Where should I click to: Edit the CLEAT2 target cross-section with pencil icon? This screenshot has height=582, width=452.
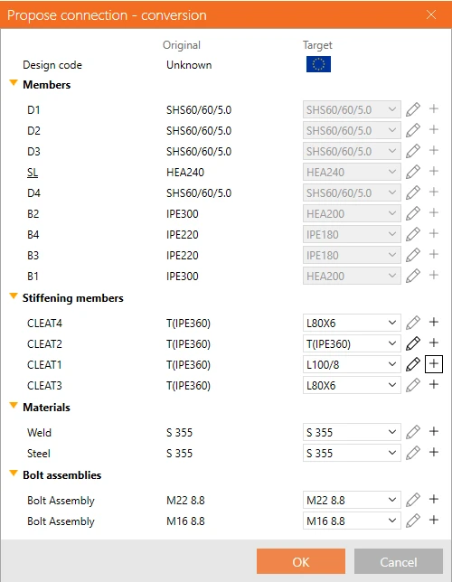[413, 343]
